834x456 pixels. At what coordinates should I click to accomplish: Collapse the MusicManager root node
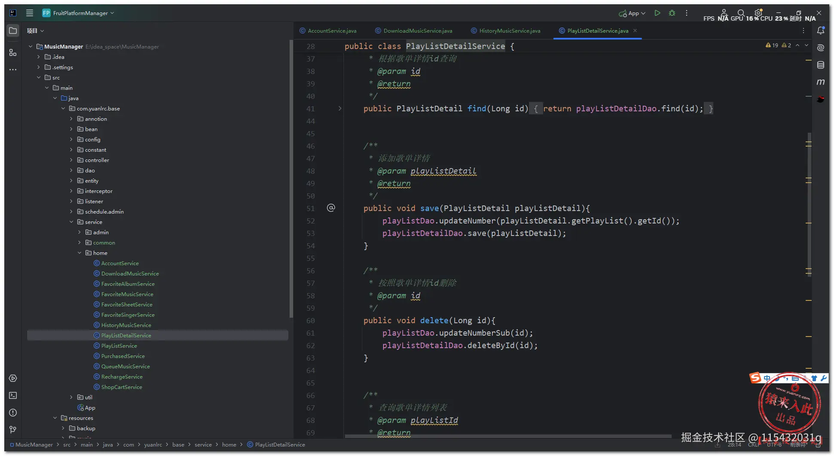[31, 46]
